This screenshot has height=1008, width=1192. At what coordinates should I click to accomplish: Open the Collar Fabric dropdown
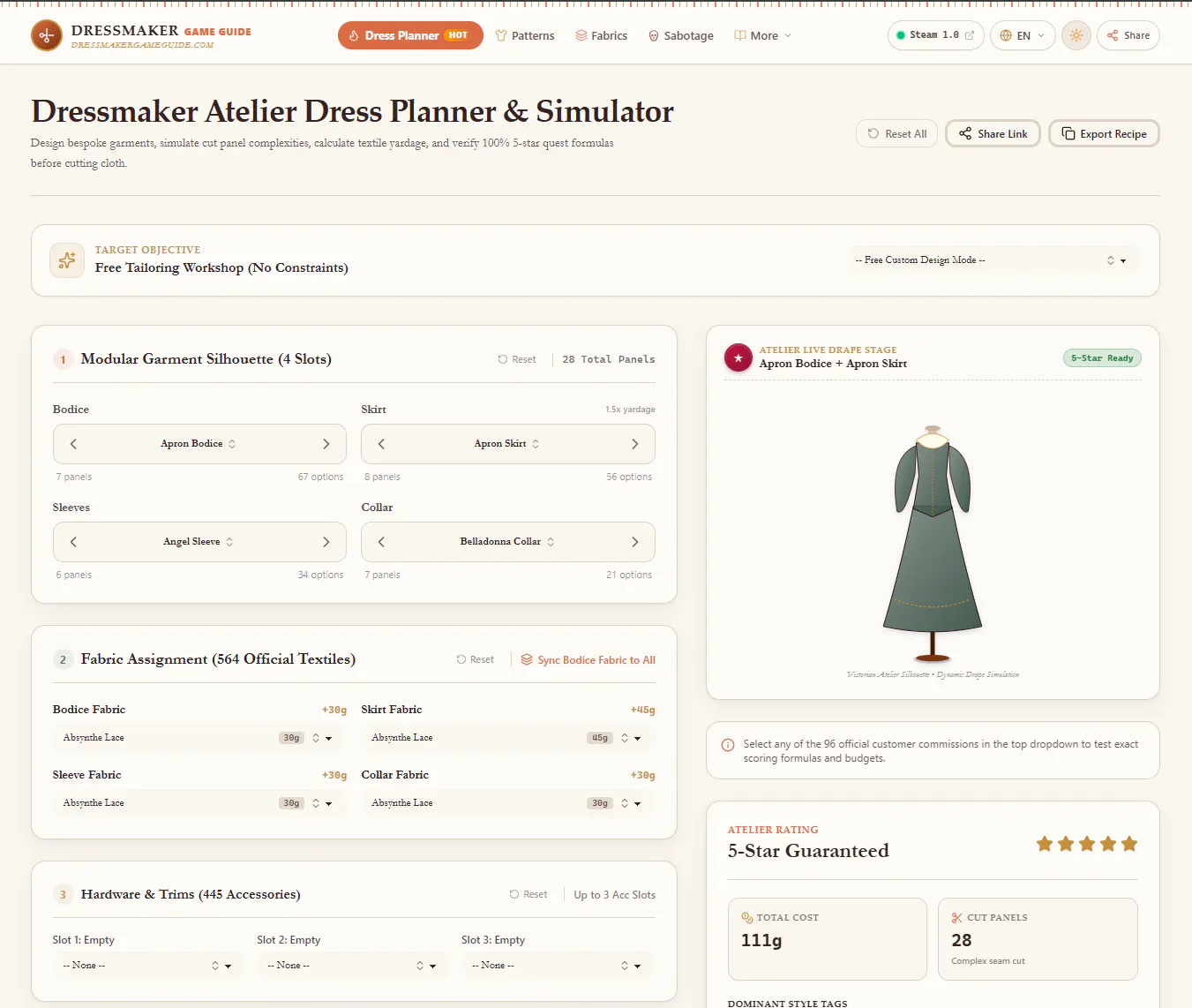508,803
